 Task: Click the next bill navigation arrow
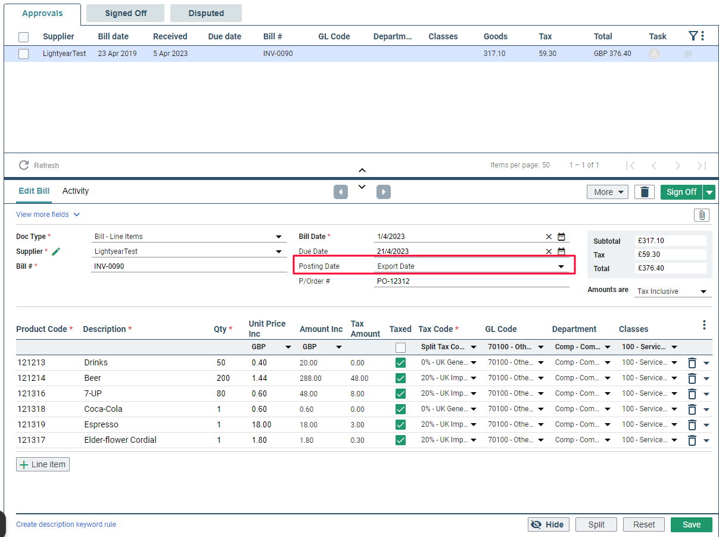[383, 191]
